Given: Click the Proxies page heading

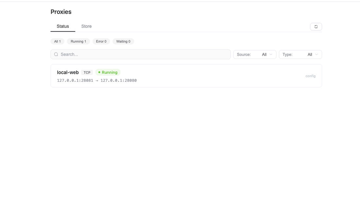Looking at the screenshot, I should [61, 12].
